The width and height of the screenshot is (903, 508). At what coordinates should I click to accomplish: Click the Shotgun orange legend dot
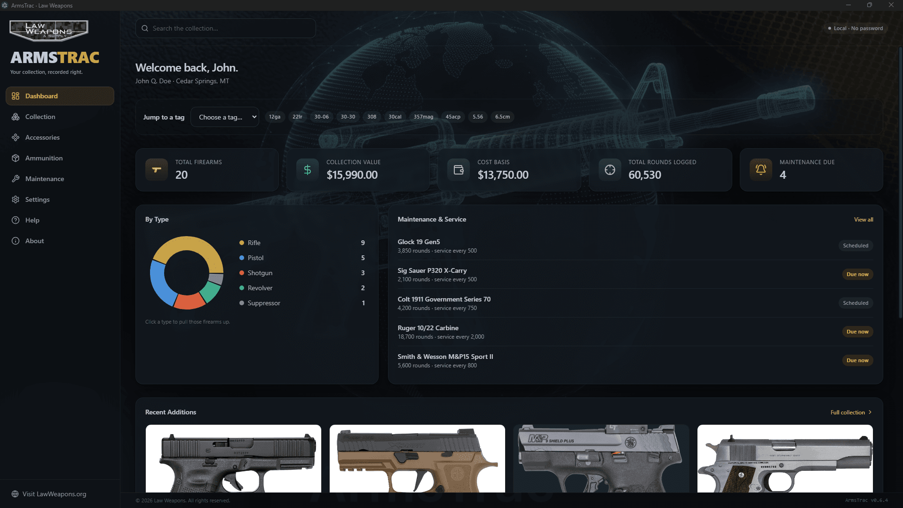click(x=242, y=273)
